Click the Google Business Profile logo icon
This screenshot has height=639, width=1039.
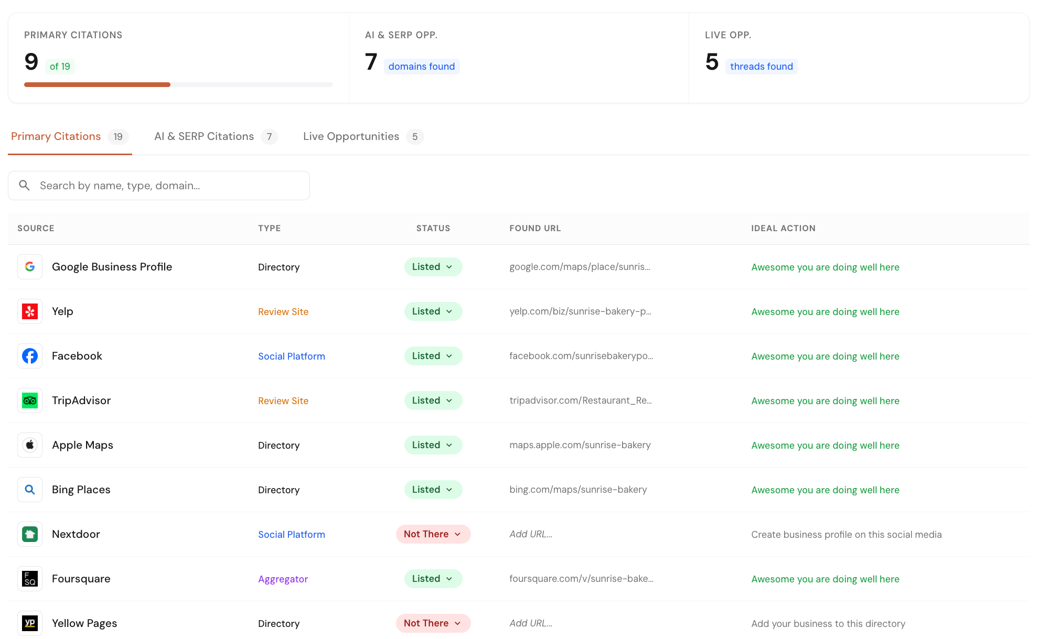coord(30,267)
